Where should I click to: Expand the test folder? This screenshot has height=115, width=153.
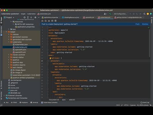(9, 29)
